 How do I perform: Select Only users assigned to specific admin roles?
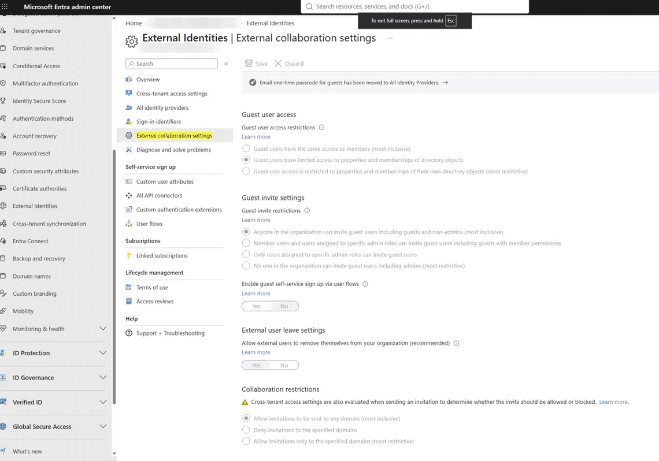[x=246, y=254]
